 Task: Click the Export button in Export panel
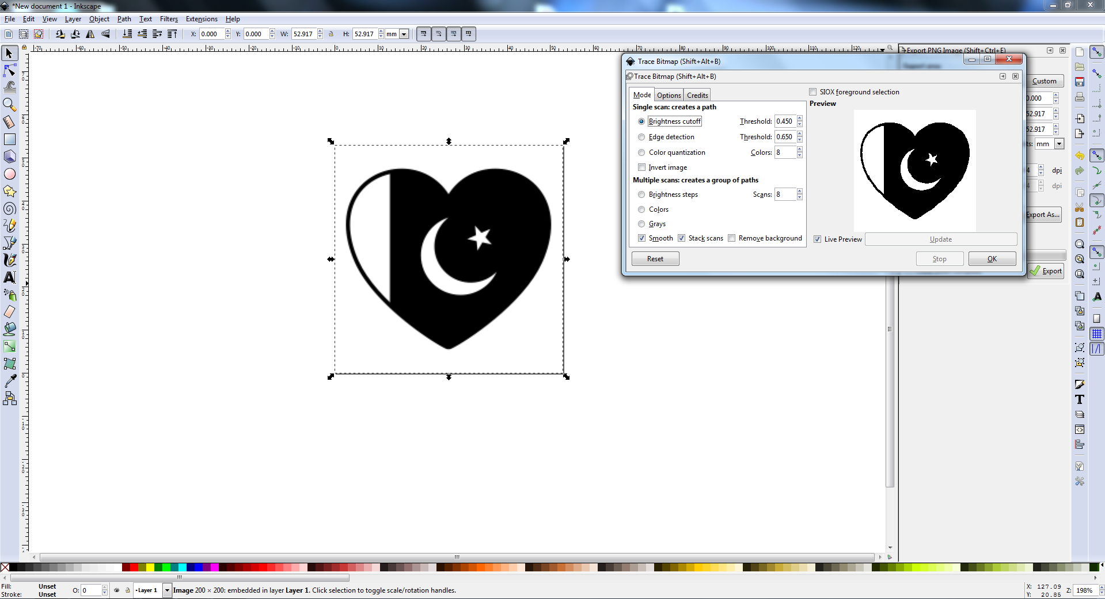(1046, 271)
